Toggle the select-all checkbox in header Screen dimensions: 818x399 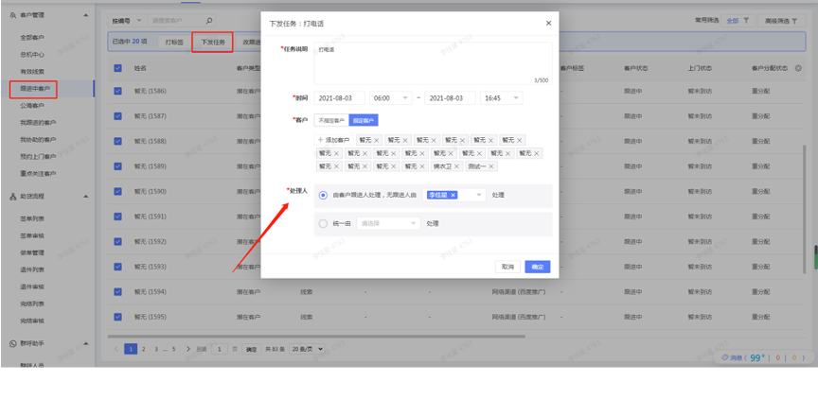(118, 68)
